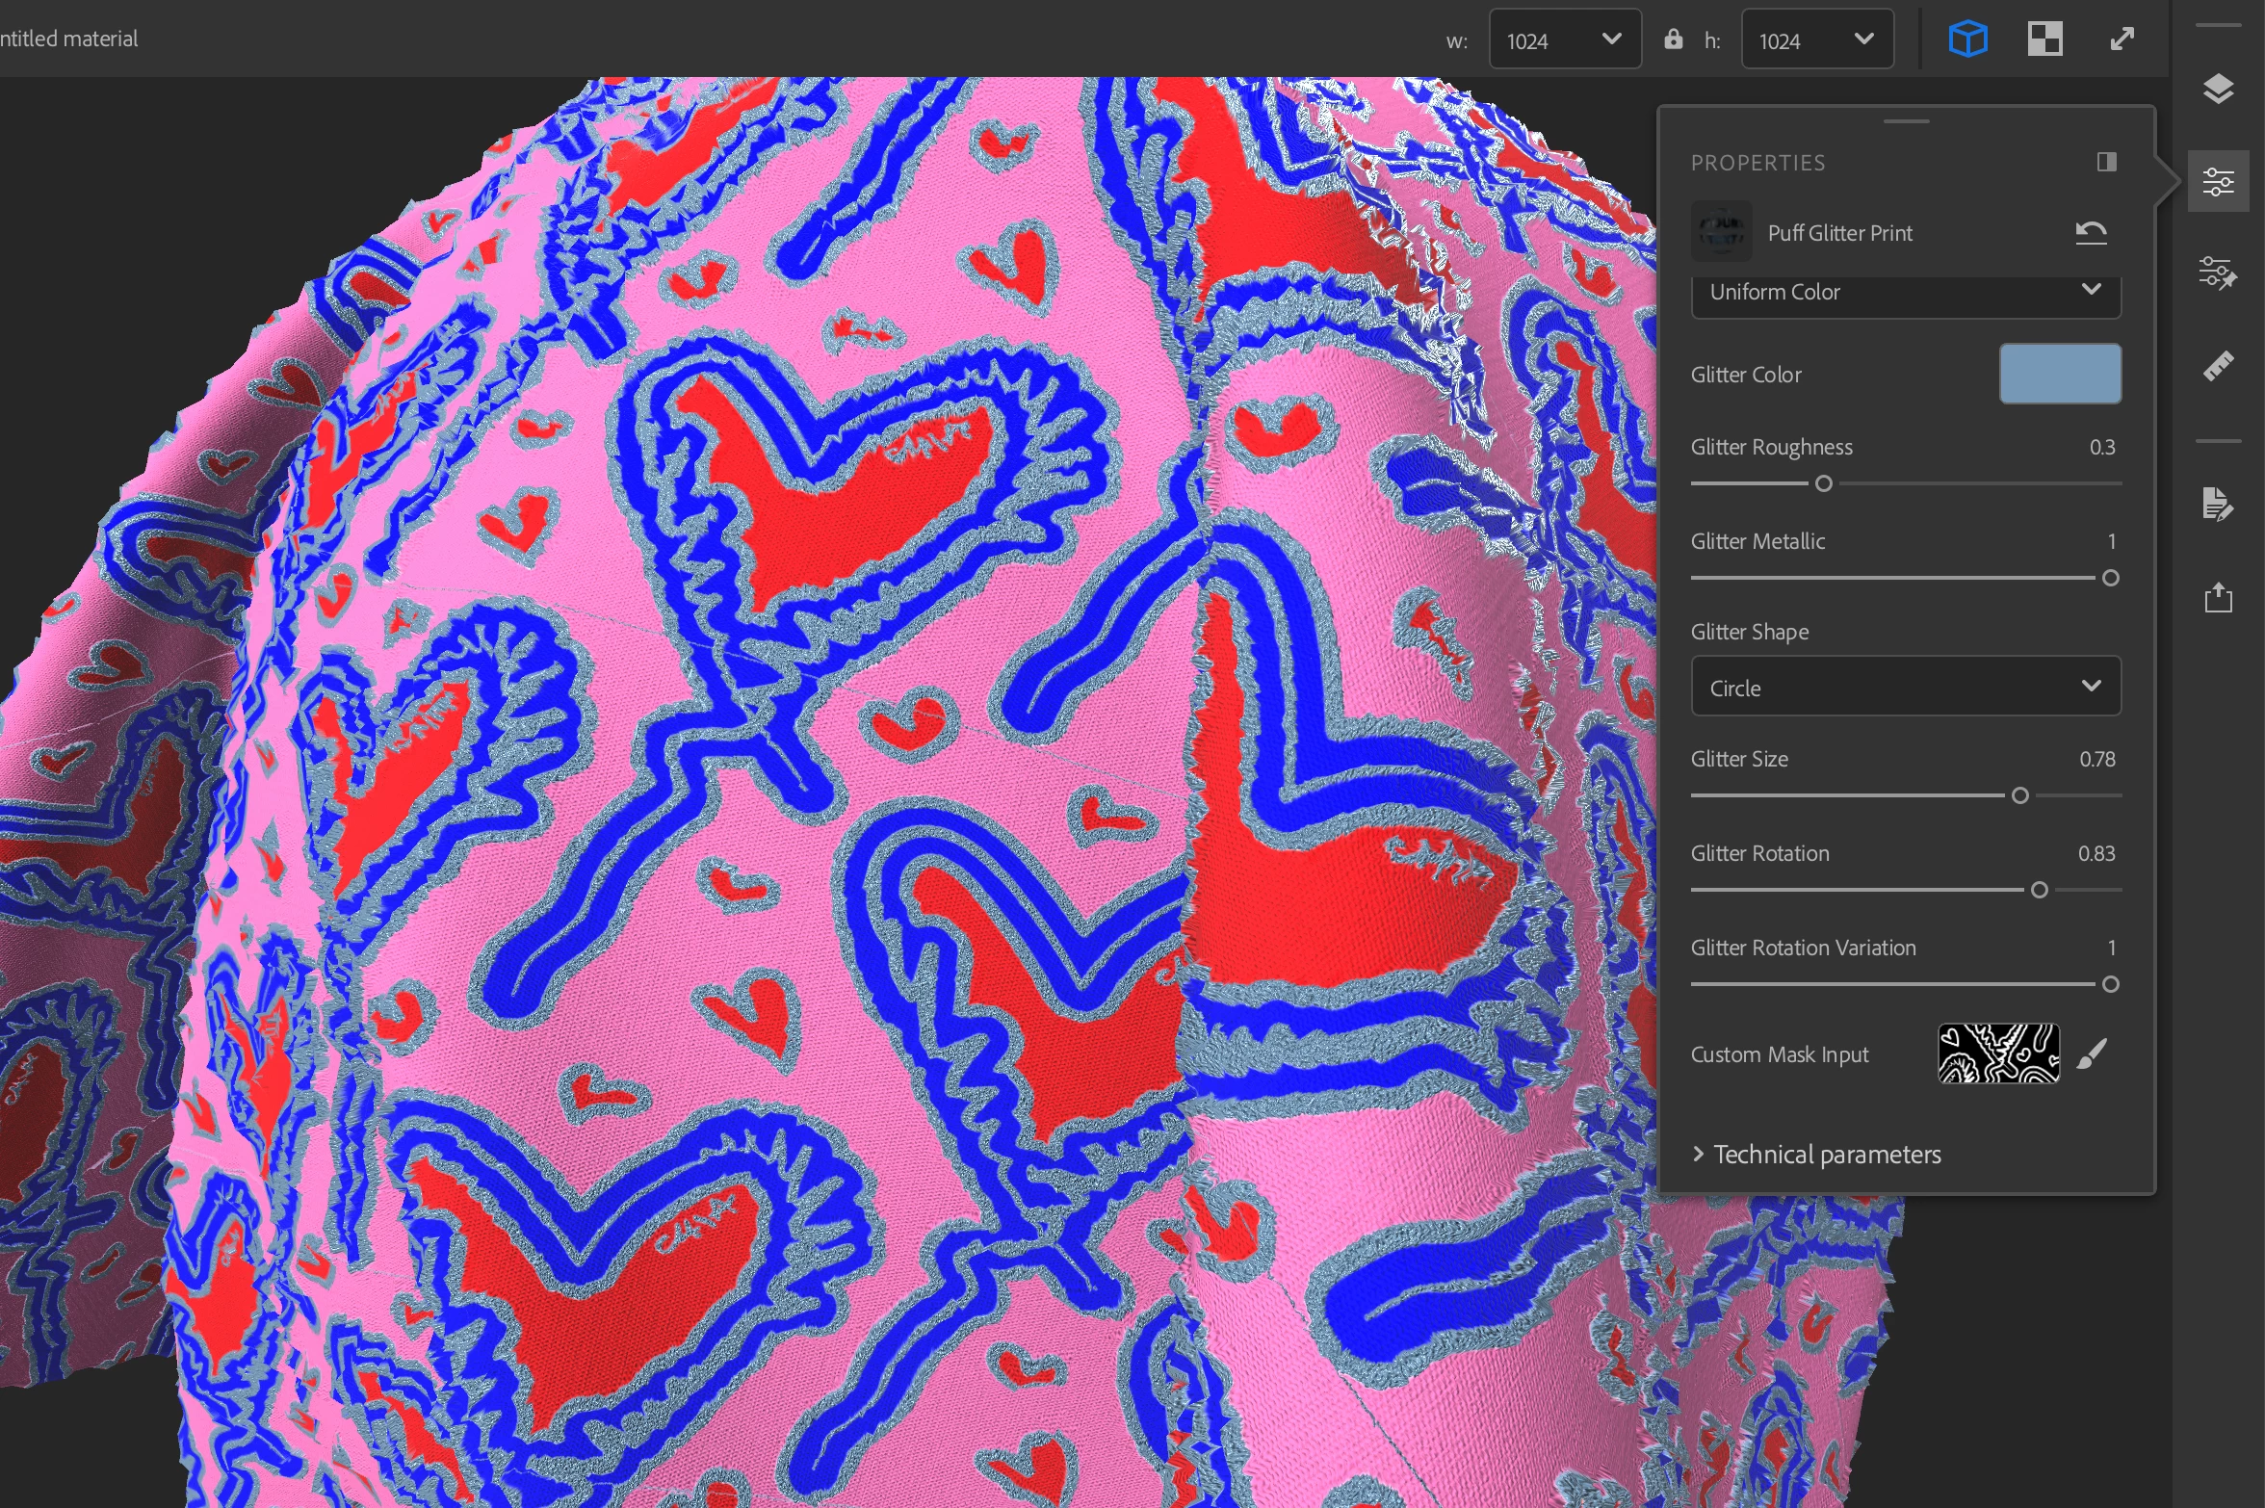Toggle the Properties panel dock icon
Viewport: 2265px width, 1508px height.
(x=2106, y=162)
